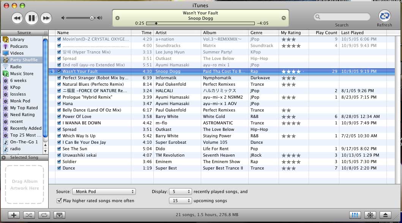Toggle repeat mode button
Screen dimensions: 402x223
point(44,215)
